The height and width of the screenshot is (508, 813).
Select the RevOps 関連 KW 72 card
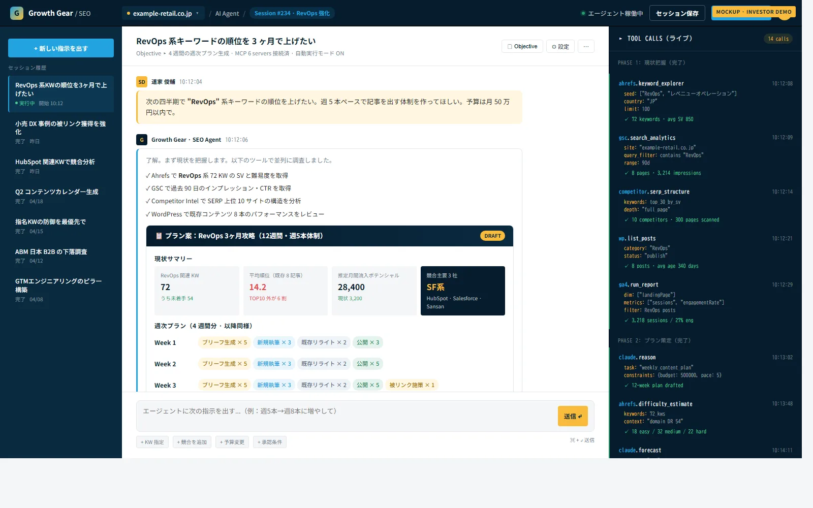197,291
